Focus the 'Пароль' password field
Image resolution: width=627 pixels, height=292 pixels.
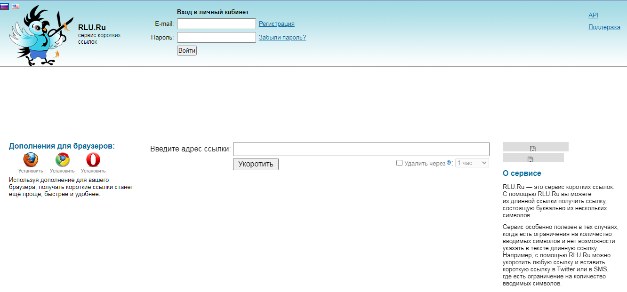coord(217,38)
